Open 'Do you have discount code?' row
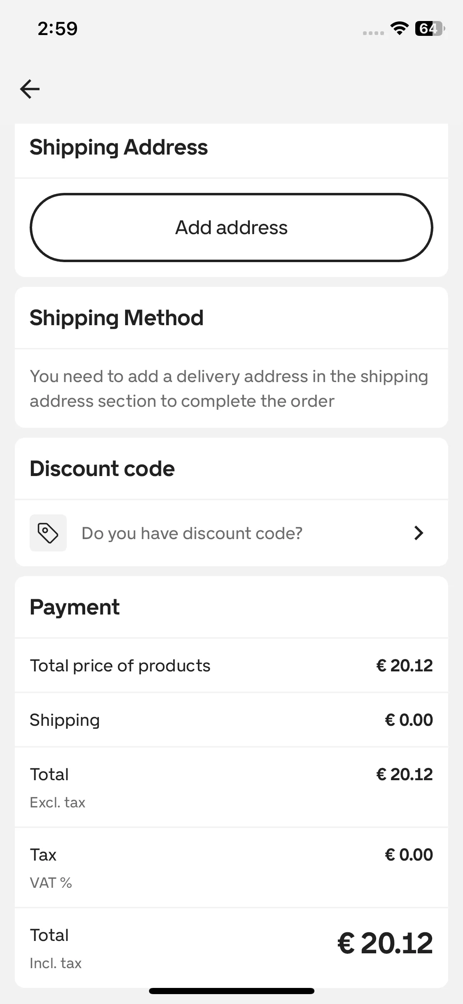The image size is (463, 1004). (231, 533)
